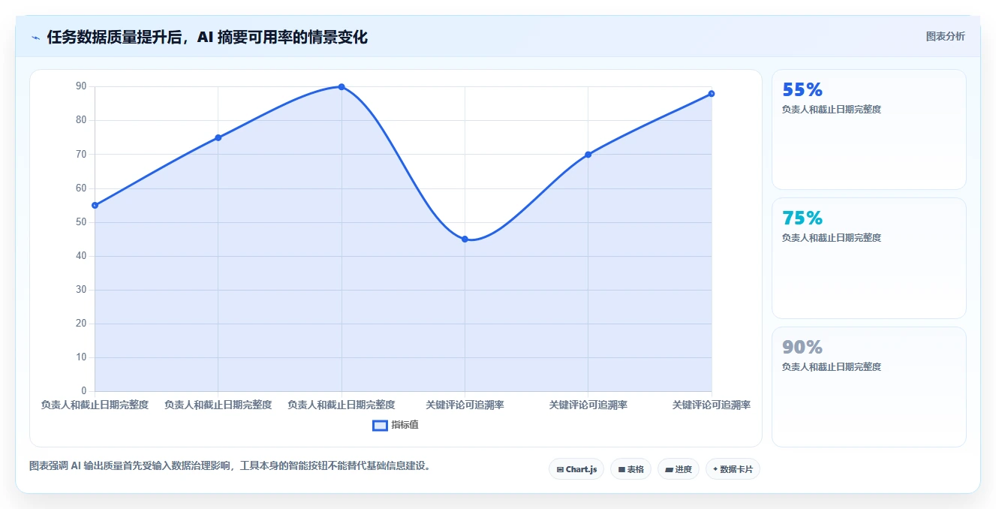996x509 pixels.
Task: Click the 表格 chip
Action: click(x=630, y=469)
